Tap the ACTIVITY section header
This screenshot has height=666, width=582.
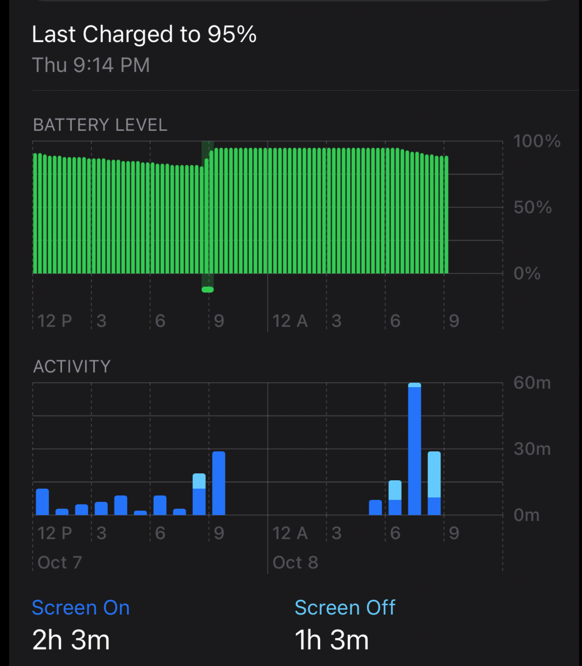click(72, 366)
